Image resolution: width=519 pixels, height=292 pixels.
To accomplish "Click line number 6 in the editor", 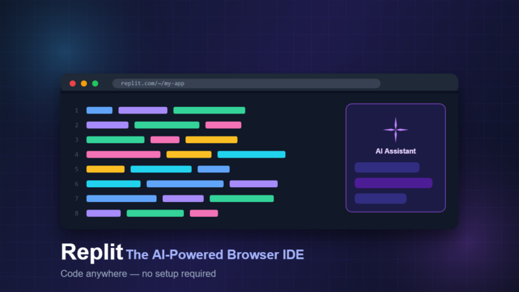I will coord(76,184).
